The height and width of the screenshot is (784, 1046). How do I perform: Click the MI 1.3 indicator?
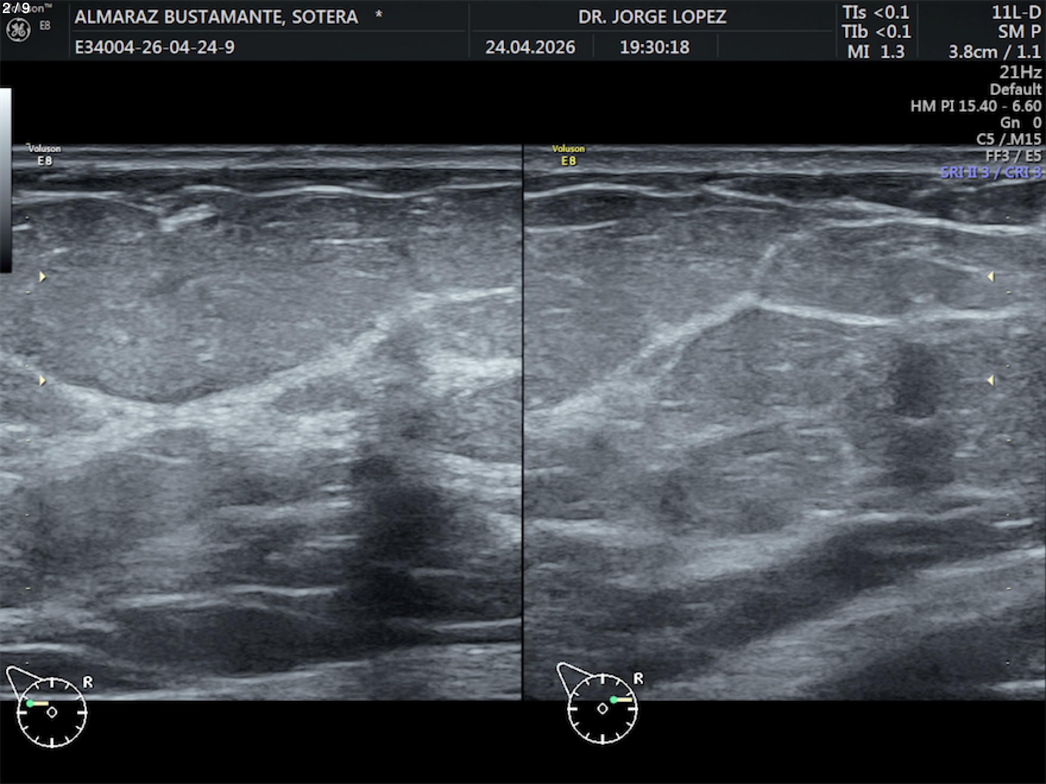pyautogui.click(x=876, y=52)
